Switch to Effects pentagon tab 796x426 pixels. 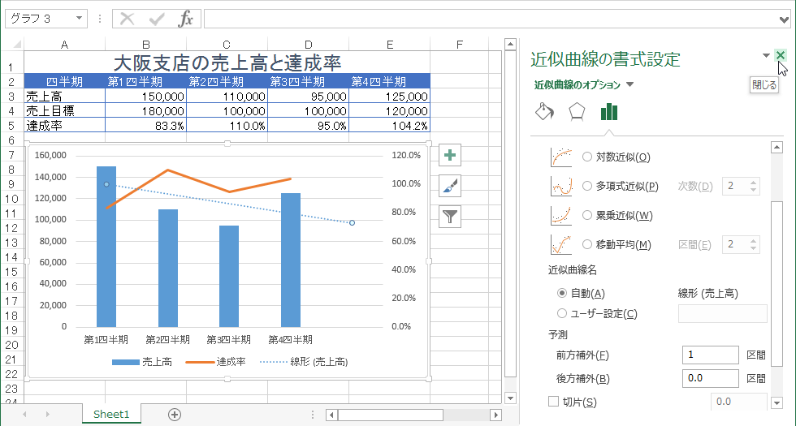(577, 112)
